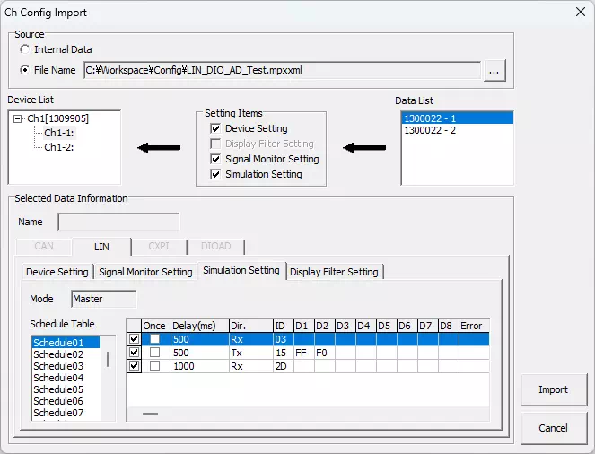Click the Error column header

point(474,326)
